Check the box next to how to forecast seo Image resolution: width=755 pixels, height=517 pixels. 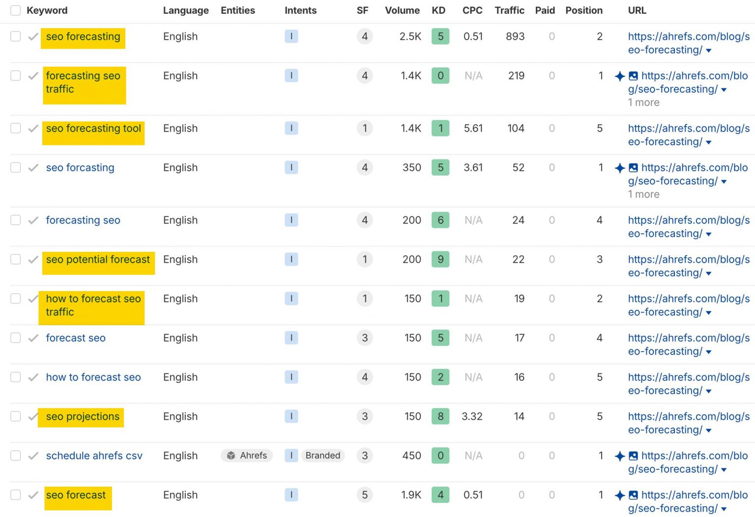(15, 377)
